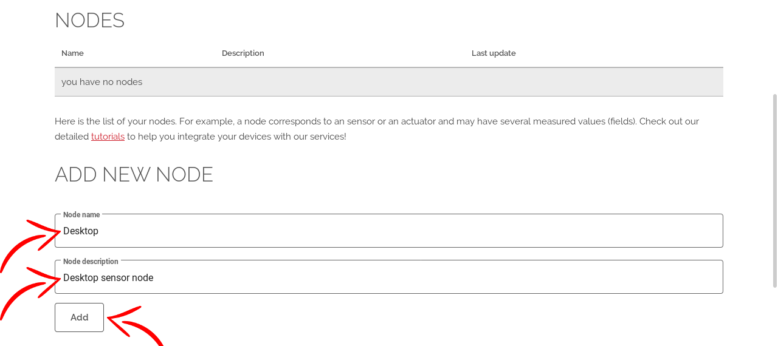Viewport: 778px width, 346px height.
Task: Click the Last update column header
Action: click(493, 53)
